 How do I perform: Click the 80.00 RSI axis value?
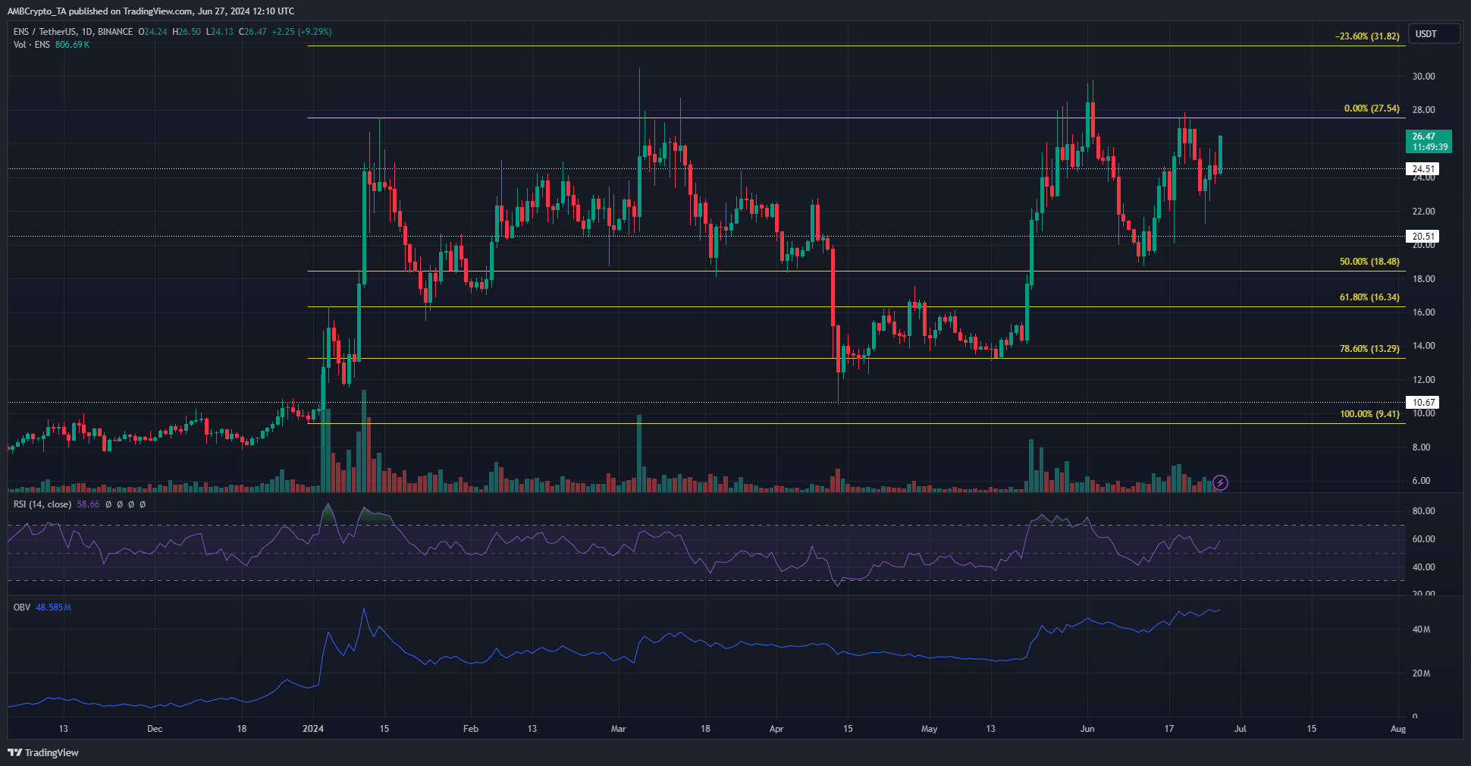[x=1423, y=511]
